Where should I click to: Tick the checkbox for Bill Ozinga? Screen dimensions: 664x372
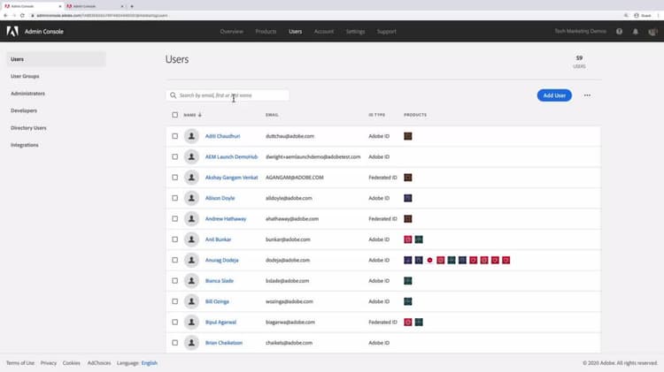point(175,301)
